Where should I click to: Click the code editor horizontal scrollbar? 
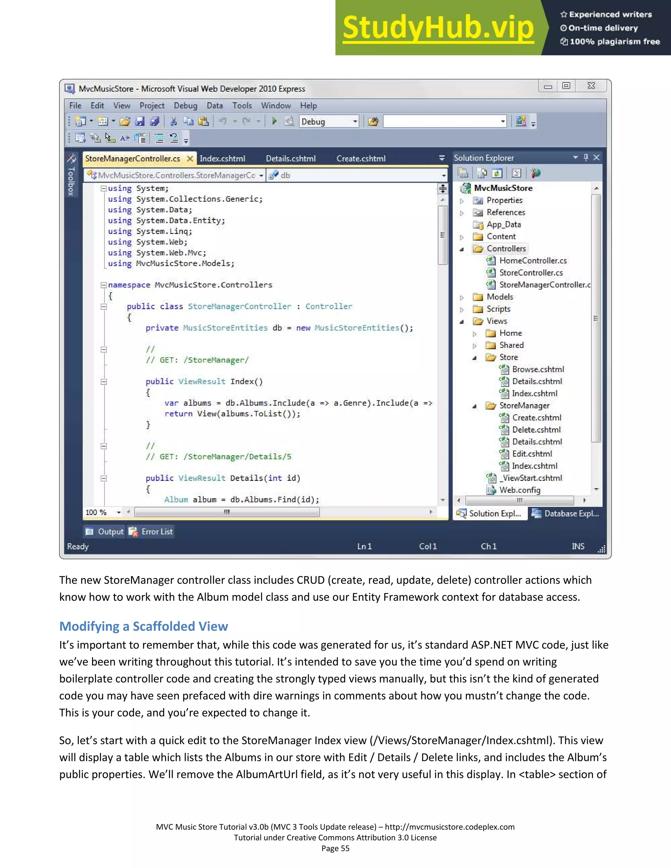click(227, 512)
